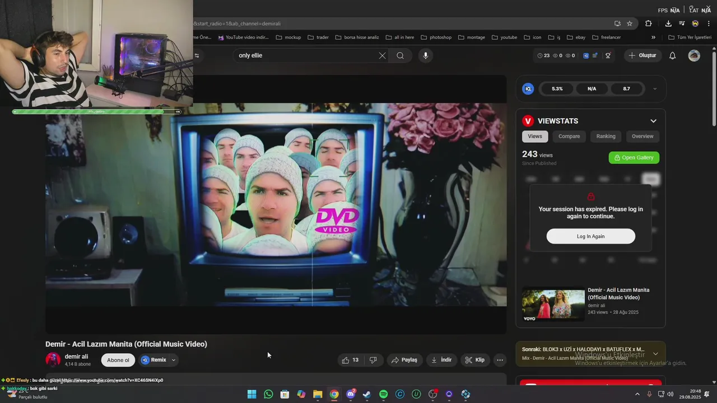Clear the YouTube search box text

382,55
